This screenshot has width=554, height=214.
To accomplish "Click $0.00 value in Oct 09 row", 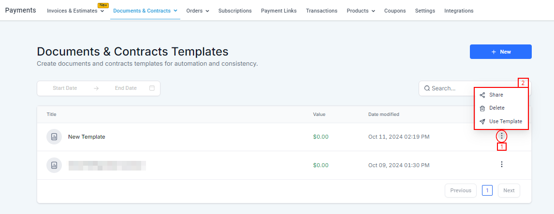I will click(x=321, y=165).
